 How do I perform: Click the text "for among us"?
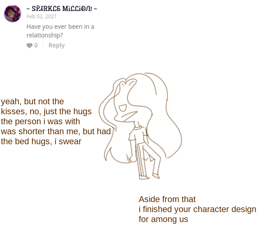click(163, 219)
